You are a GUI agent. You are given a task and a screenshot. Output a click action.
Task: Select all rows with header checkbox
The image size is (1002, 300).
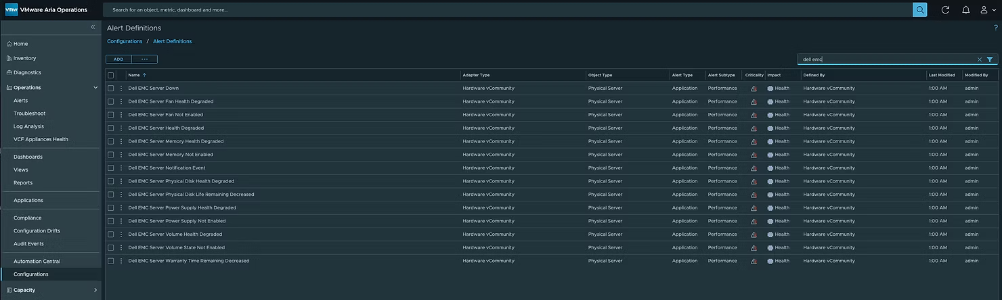pos(111,75)
